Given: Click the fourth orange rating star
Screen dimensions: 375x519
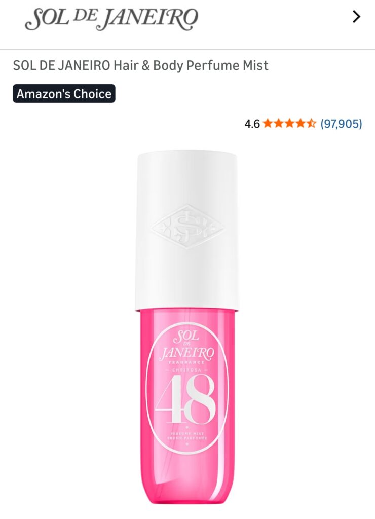Looking at the screenshot, I should (x=300, y=124).
